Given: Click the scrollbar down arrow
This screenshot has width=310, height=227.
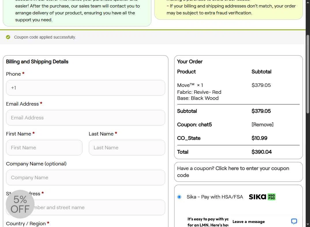Looking at the screenshot, I should tap(308, 225).
